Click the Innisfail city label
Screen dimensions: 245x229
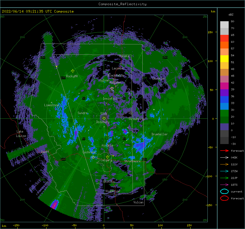pos(110,99)
